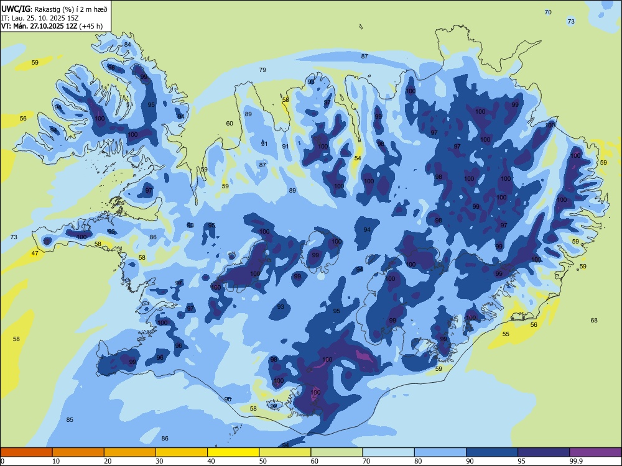The image size is (622, 466).
Task: Pick the pale green 60–70 legend swatch
Action: click(x=337, y=452)
